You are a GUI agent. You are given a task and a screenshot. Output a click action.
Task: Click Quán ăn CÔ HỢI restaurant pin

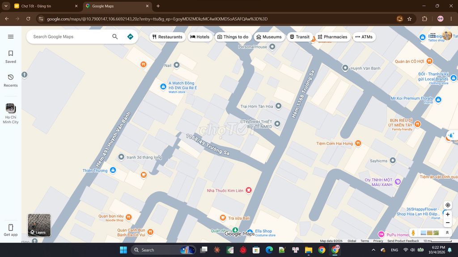tap(429, 61)
